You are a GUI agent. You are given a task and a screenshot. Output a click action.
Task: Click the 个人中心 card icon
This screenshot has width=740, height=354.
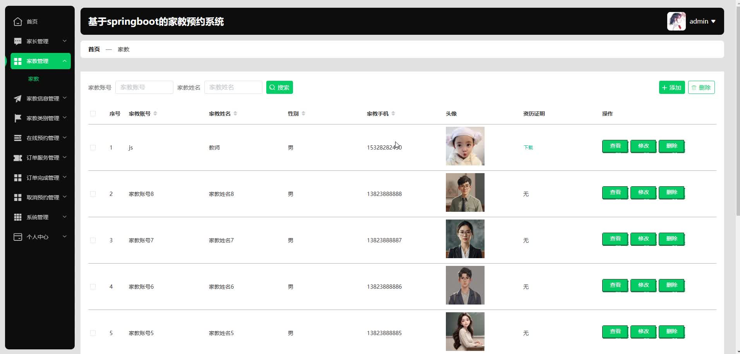click(x=18, y=237)
